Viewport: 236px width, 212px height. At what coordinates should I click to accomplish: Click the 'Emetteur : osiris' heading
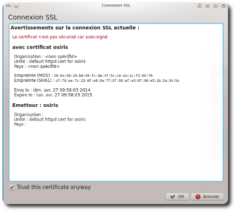[x=35, y=105]
